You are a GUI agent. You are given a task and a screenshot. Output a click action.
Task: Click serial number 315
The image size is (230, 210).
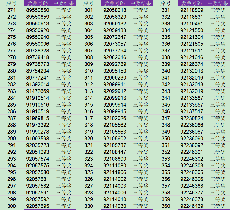89,105
